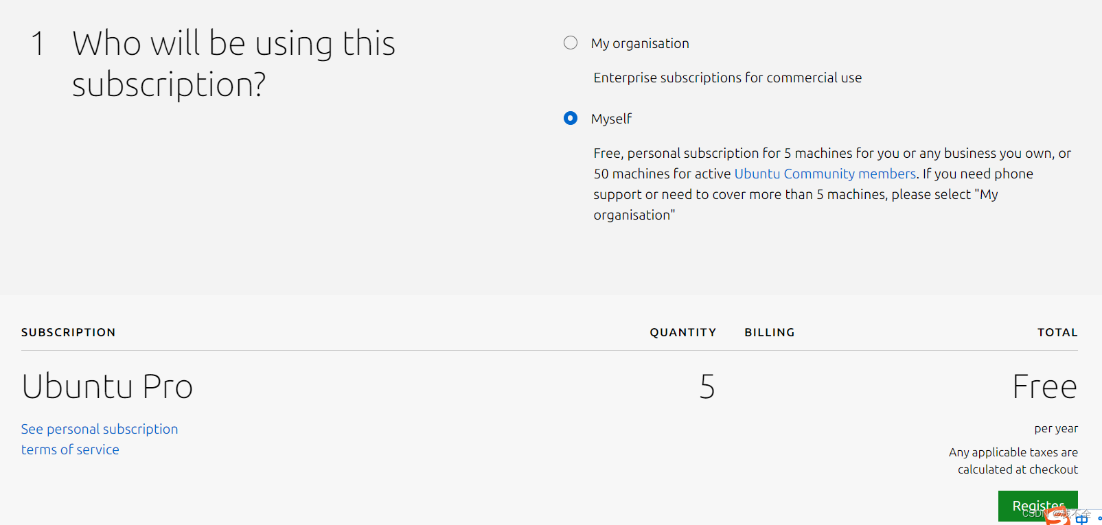Viewport: 1102px width, 525px height.
Task: Click the SUBSCRIPTION column header
Action: coord(69,332)
